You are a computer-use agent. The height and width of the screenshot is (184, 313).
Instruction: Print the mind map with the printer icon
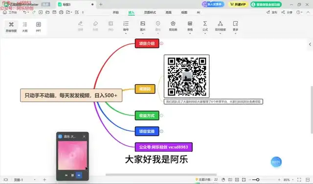(x=61, y=12)
